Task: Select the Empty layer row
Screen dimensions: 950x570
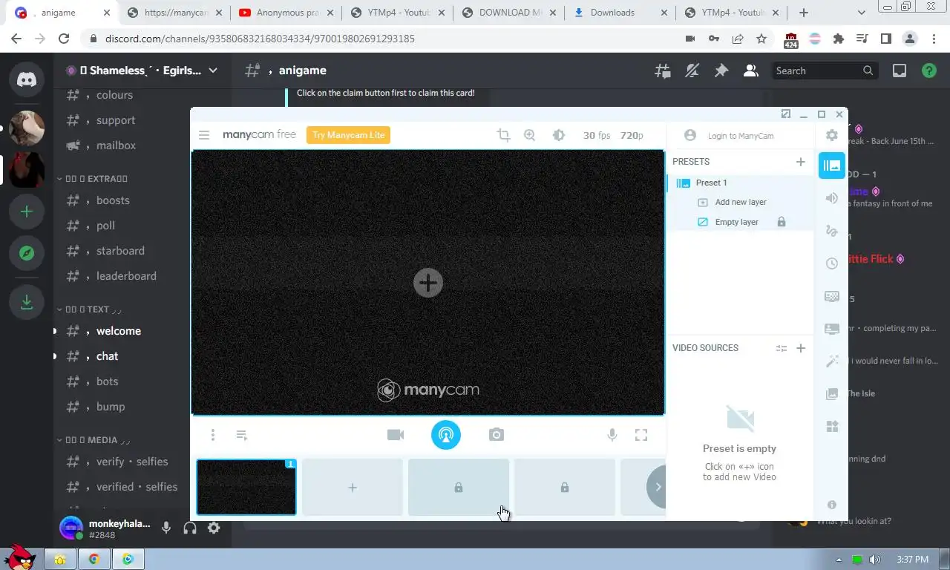Action: 740,222
